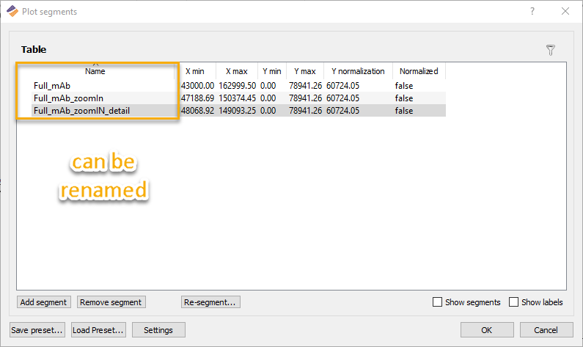Sort by the Y normalization column header
The width and height of the screenshot is (583, 347).
[358, 71]
